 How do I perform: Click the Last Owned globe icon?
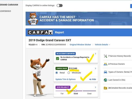click(105, 80)
